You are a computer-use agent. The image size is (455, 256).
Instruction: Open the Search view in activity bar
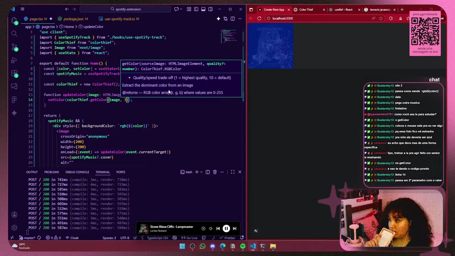(14, 33)
